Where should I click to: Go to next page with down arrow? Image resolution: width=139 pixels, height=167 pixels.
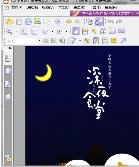pyautogui.click(x=58, y=21)
